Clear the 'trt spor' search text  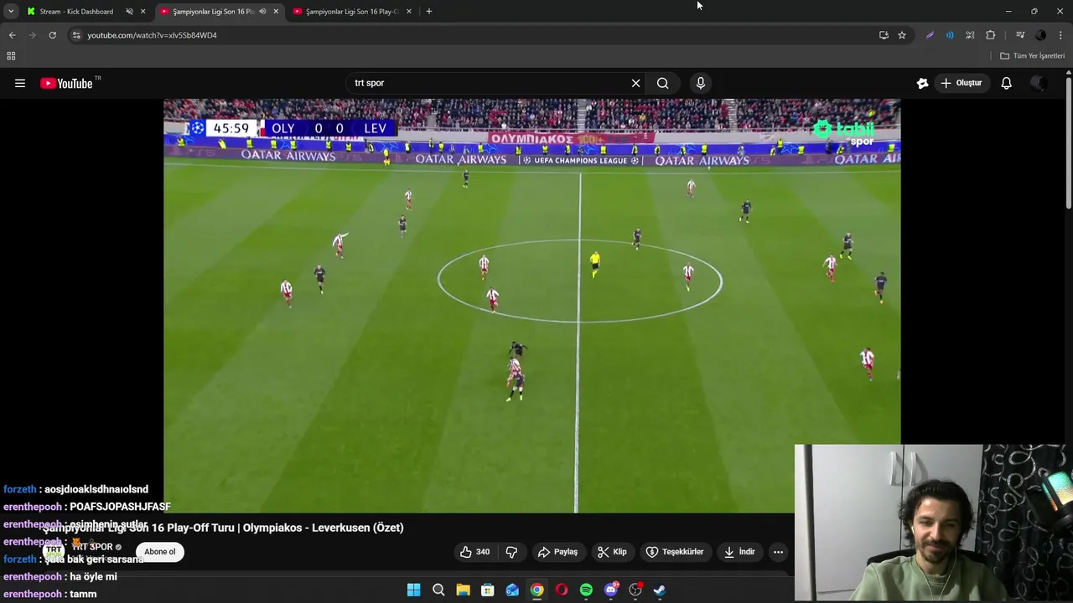[635, 83]
